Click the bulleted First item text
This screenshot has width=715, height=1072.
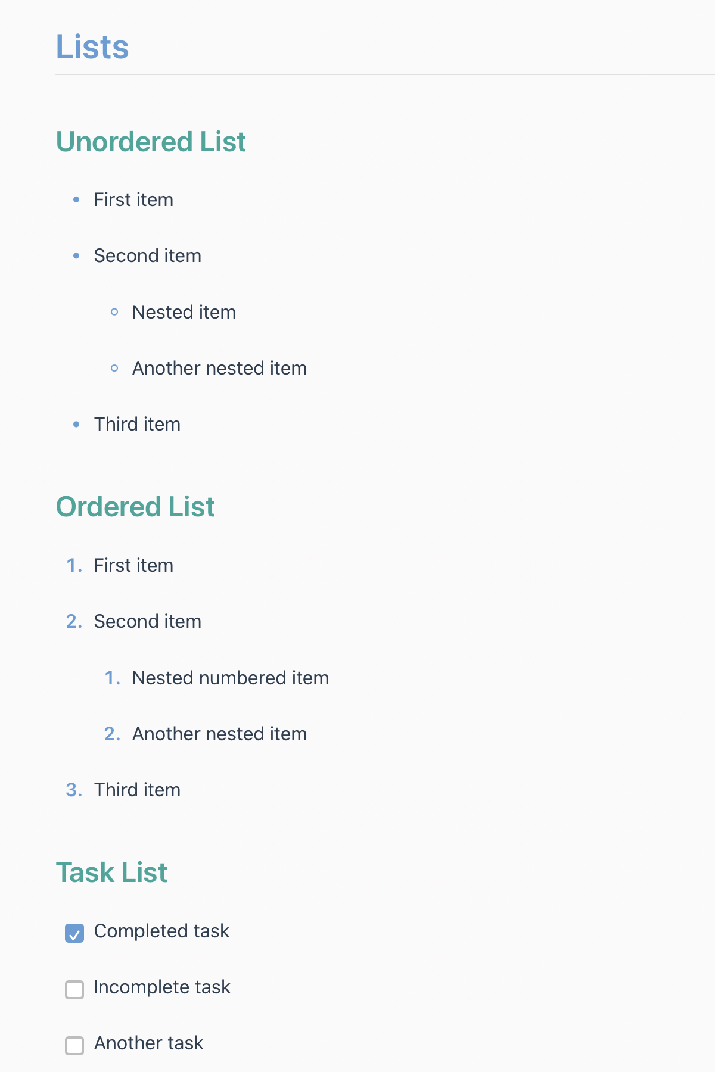coord(133,200)
